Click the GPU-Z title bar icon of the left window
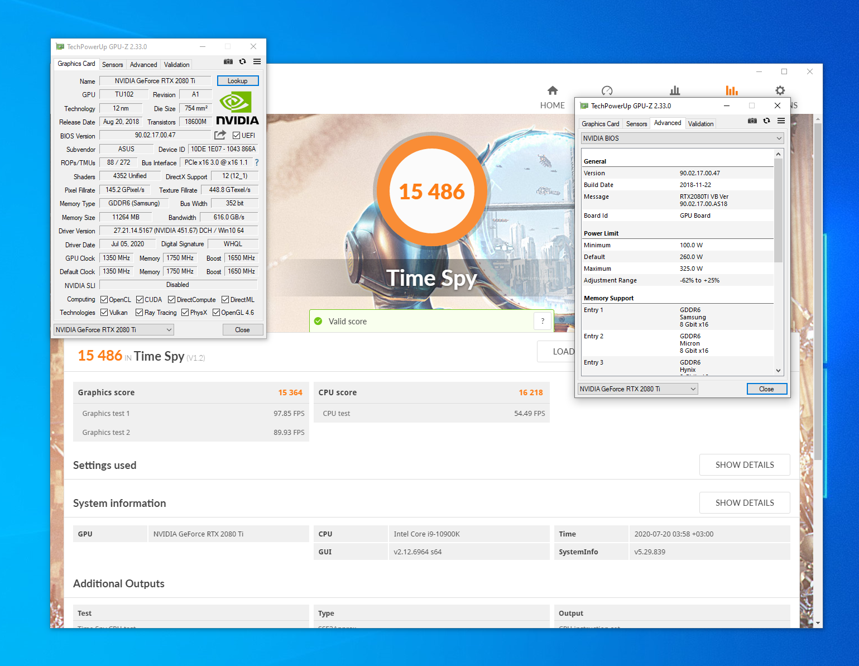 point(60,47)
